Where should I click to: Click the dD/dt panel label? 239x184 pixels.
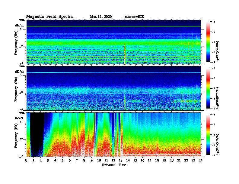[x=19, y=72]
